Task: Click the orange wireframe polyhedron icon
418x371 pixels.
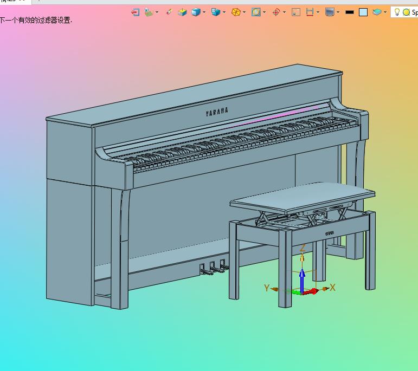Action: tap(236, 12)
